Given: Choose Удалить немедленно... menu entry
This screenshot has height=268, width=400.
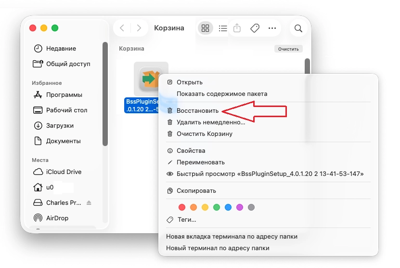Looking at the screenshot, I should (210, 122).
